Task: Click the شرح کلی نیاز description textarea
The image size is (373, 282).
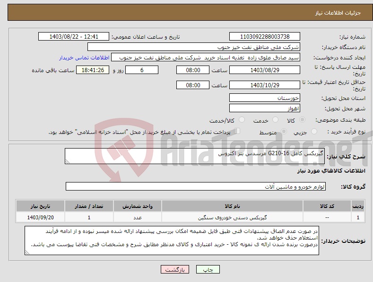Action: [x=195, y=156]
